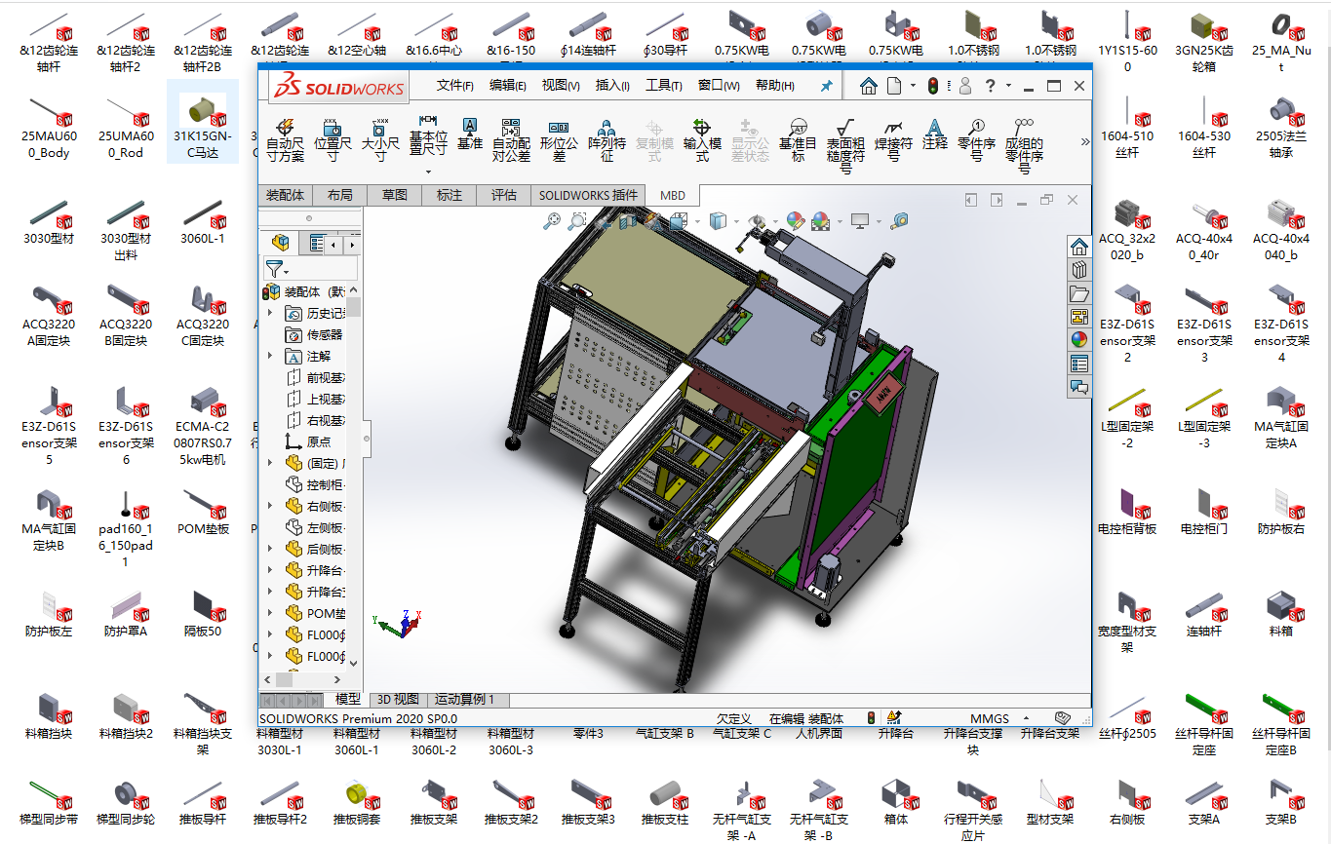Select the Geometric Tolerance (形位公差) tool

click(x=559, y=140)
